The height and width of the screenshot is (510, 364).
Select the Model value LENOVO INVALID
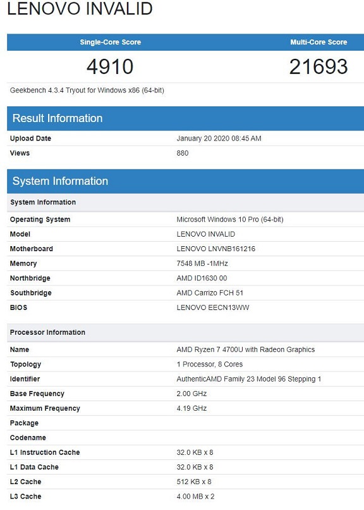(206, 234)
